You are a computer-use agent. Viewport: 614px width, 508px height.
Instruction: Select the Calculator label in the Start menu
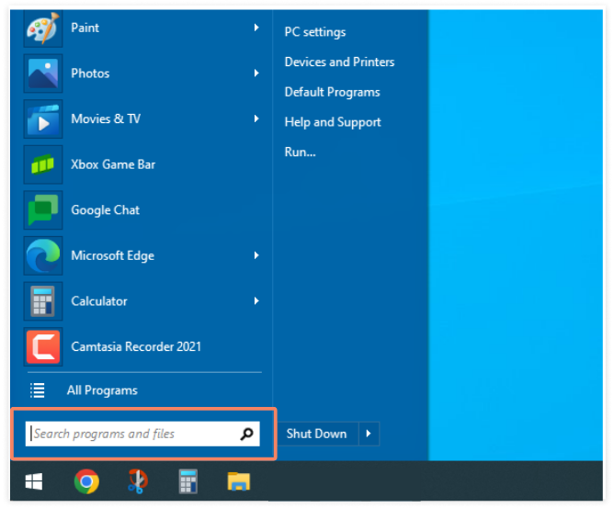[99, 301]
